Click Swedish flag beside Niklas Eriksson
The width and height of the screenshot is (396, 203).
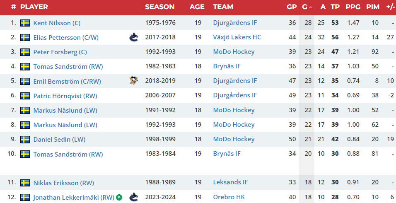25,183
